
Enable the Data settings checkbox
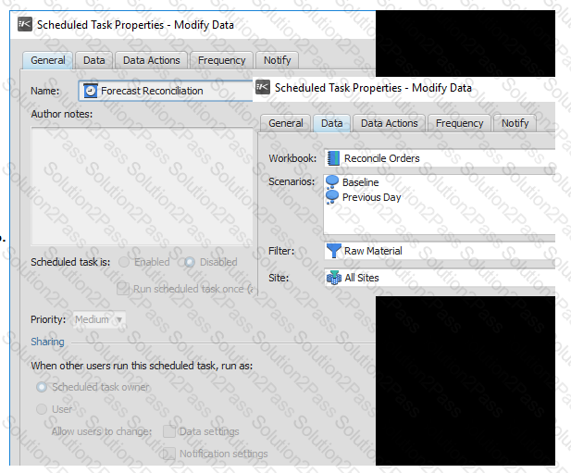coord(168,431)
